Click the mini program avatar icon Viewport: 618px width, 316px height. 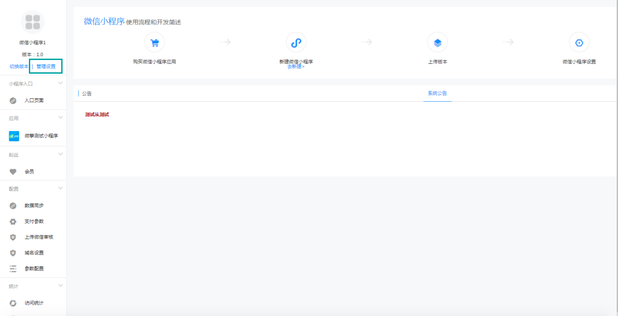[x=33, y=22]
